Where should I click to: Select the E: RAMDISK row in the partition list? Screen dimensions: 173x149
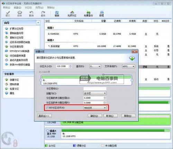tap(108, 34)
